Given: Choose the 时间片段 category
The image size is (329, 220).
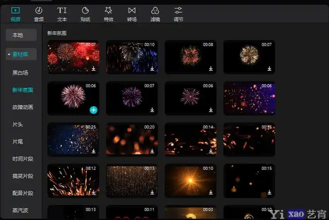Looking at the screenshot, I should (23, 159).
